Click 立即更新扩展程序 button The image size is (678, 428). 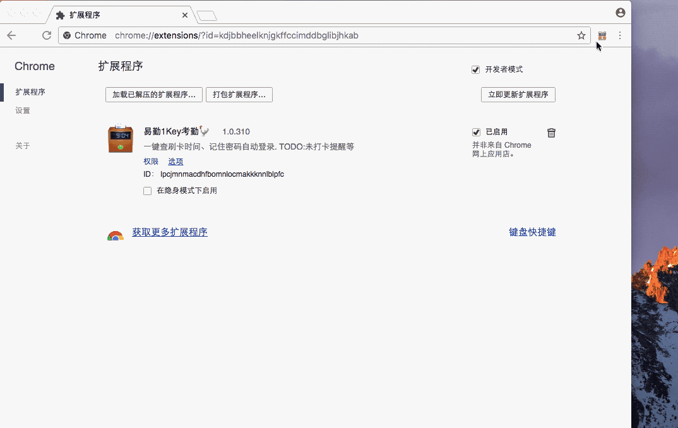pyautogui.click(x=518, y=95)
